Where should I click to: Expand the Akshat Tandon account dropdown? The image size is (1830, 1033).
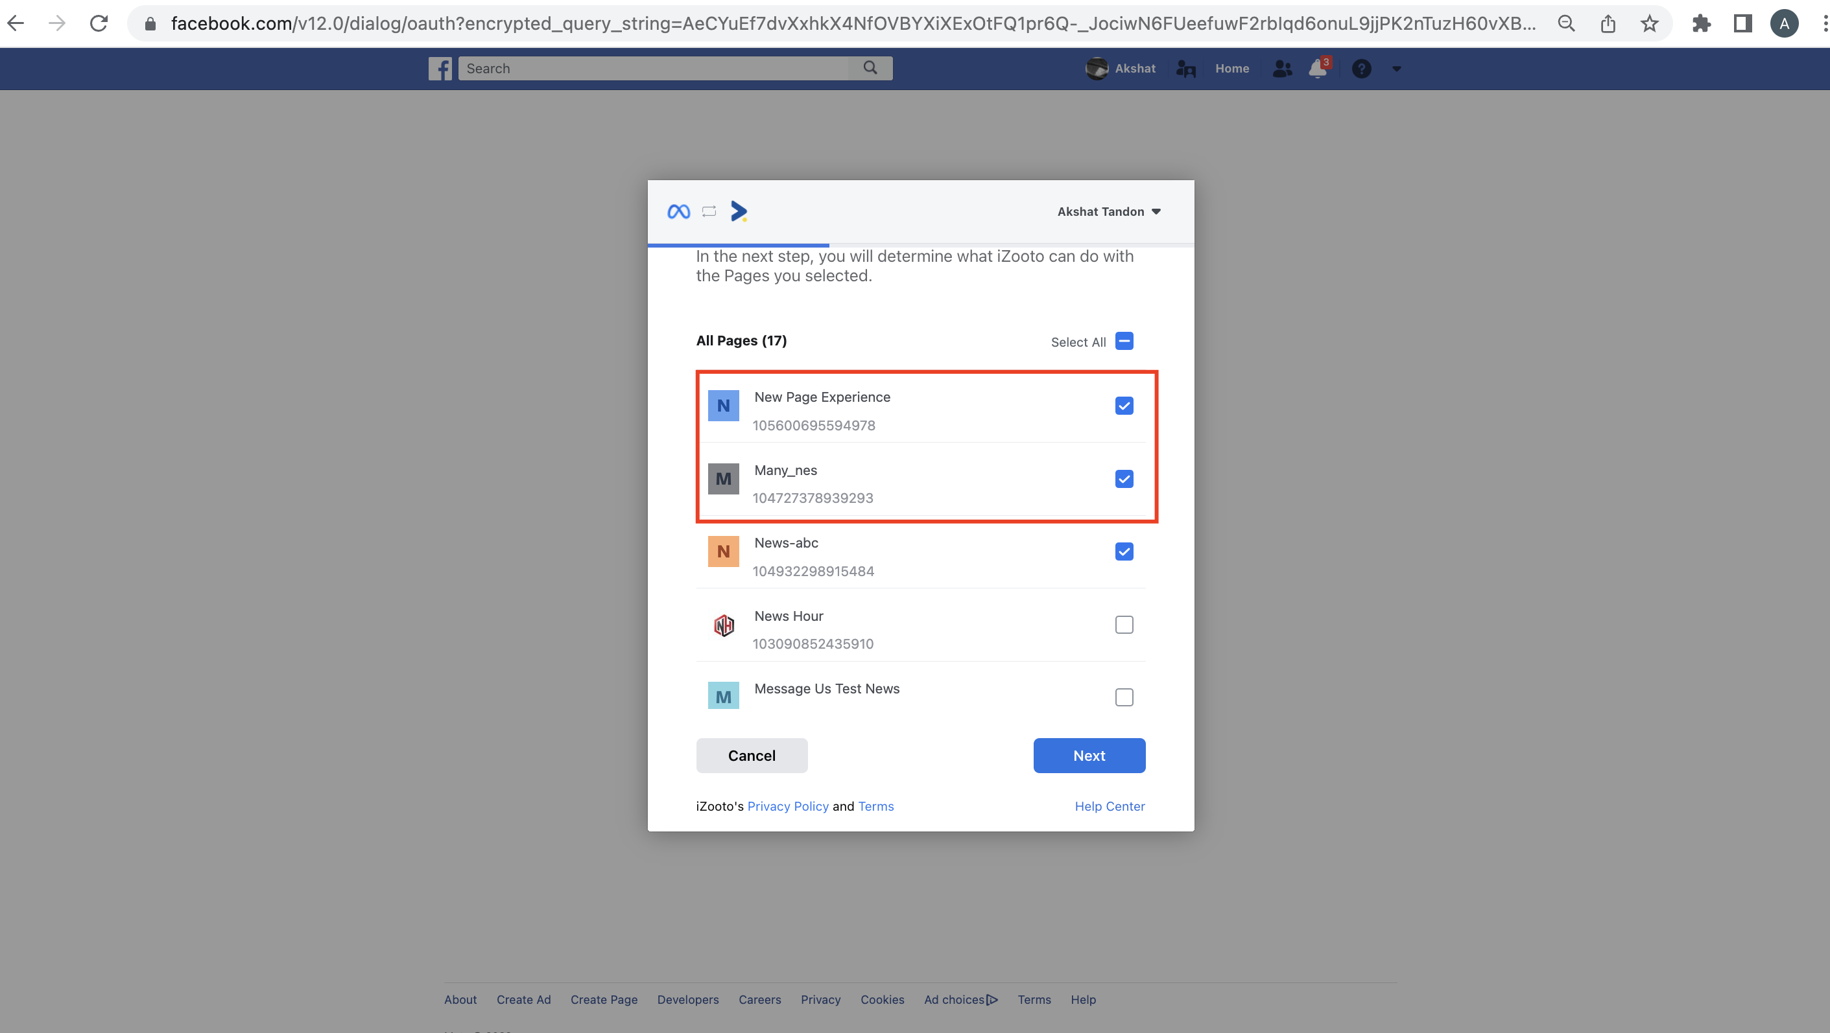[x=1108, y=211]
